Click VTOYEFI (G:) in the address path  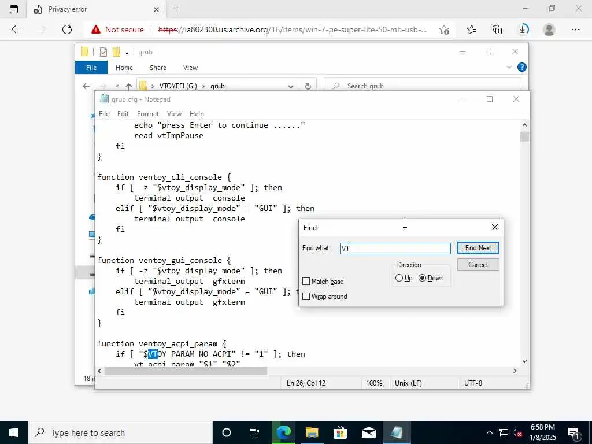click(x=178, y=86)
